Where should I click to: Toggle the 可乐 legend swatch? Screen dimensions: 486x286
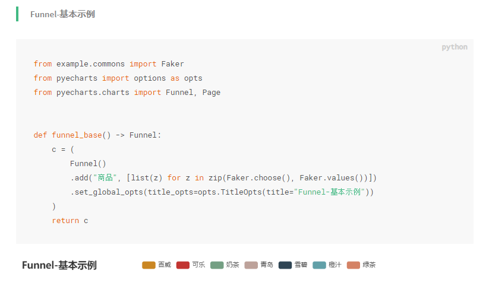tap(183, 265)
